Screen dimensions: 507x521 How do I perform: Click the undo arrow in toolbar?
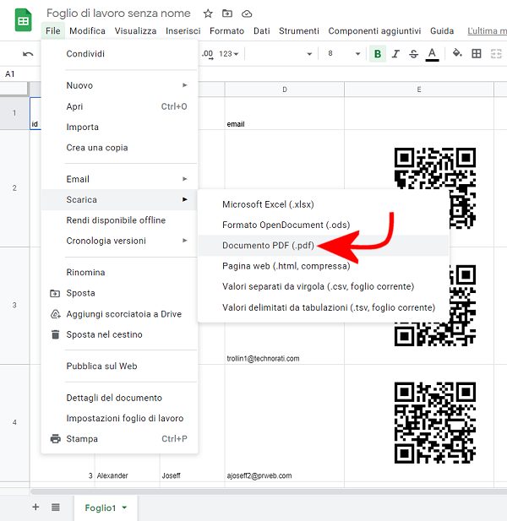(x=28, y=54)
